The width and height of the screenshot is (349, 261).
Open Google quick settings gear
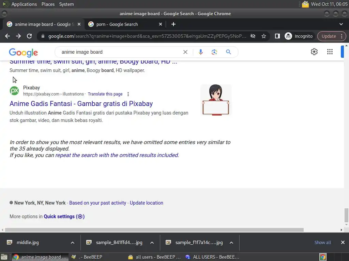pyautogui.click(x=314, y=52)
